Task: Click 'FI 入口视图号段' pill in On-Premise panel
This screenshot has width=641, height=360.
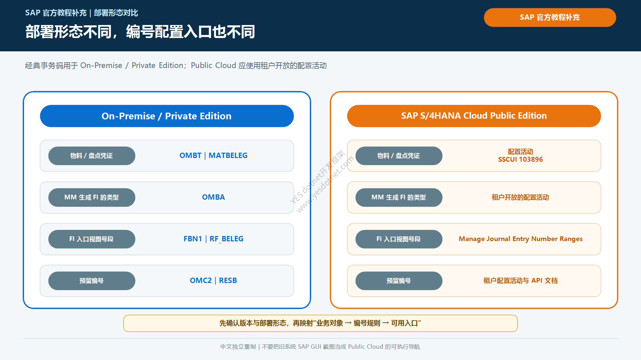Action: click(x=92, y=239)
